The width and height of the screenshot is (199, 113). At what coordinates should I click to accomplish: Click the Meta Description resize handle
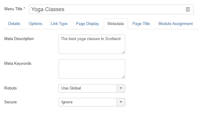point(123,52)
